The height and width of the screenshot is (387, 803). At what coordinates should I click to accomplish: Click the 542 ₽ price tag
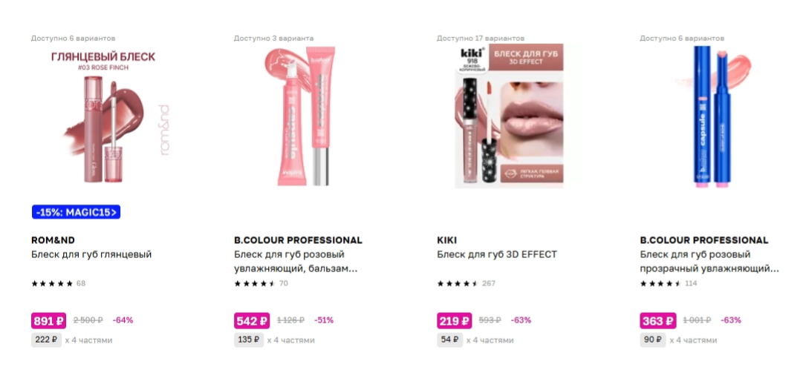[252, 320]
